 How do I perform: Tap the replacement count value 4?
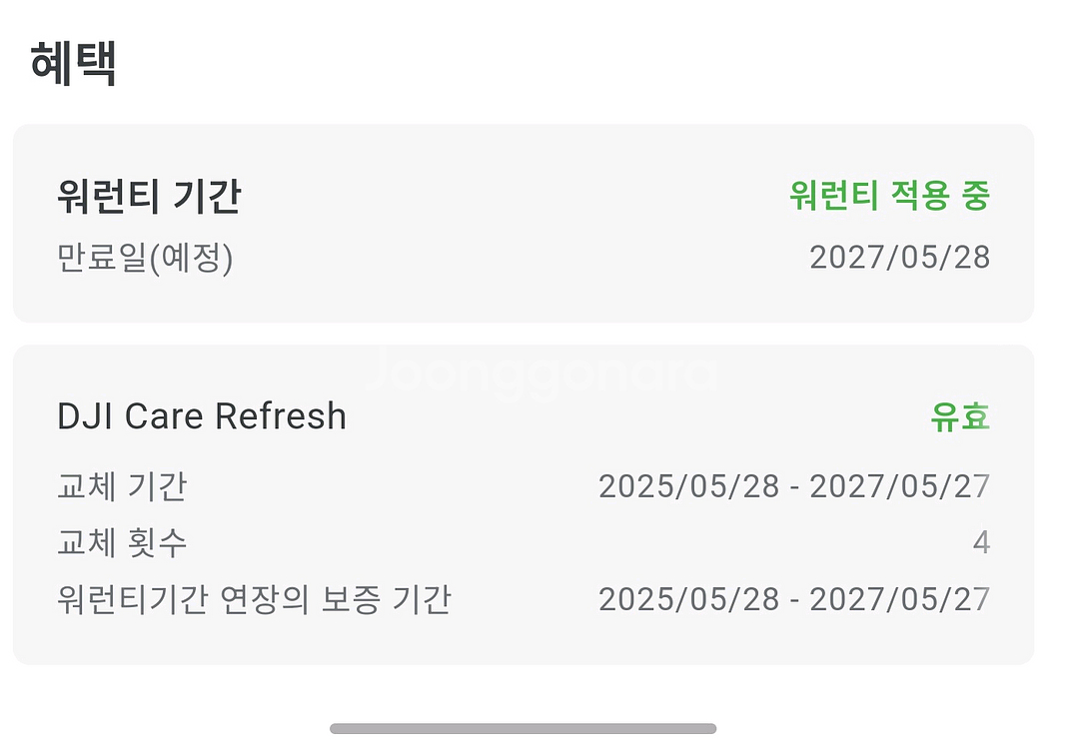(x=980, y=543)
